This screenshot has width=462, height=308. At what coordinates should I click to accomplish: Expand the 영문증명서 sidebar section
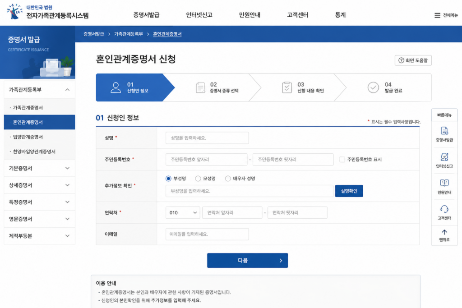pyautogui.click(x=40, y=219)
